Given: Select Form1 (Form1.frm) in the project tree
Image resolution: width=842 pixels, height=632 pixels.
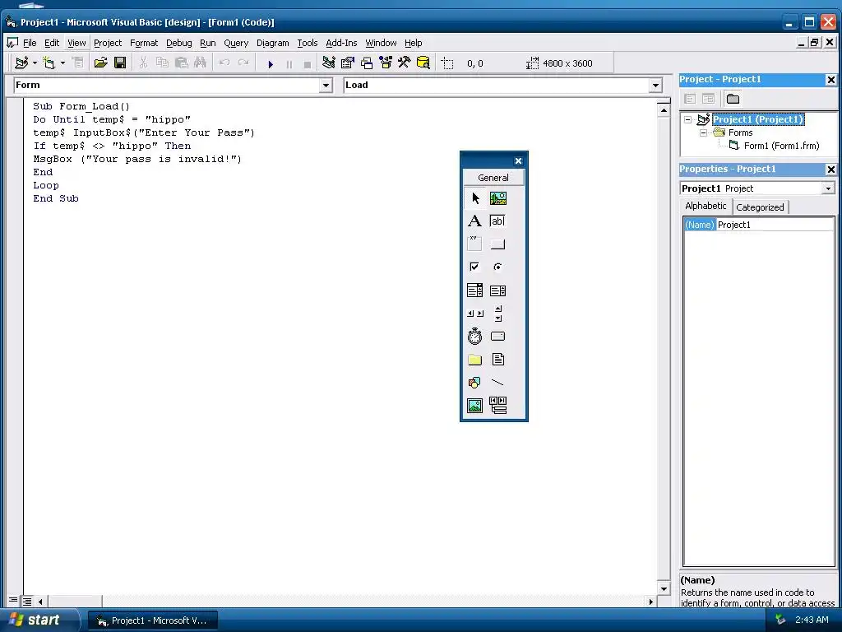Looking at the screenshot, I should (x=781, y=146).
